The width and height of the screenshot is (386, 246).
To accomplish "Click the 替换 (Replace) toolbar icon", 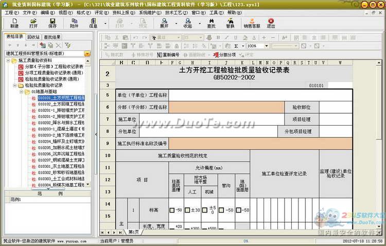I will [230, 23].
